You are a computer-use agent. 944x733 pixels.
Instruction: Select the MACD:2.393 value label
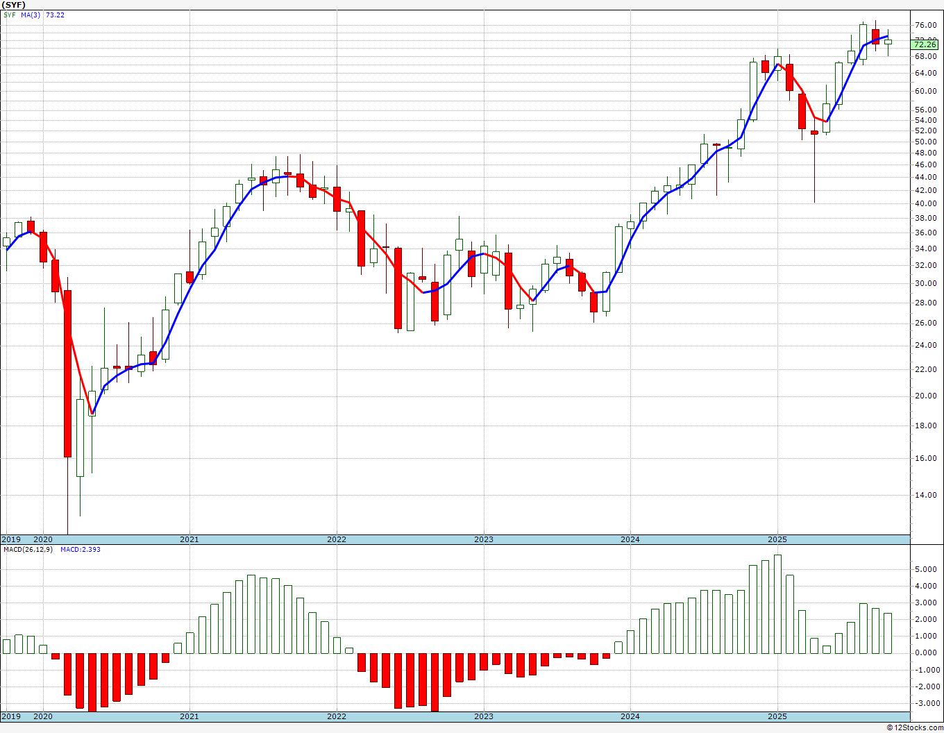tap(81, 550)
